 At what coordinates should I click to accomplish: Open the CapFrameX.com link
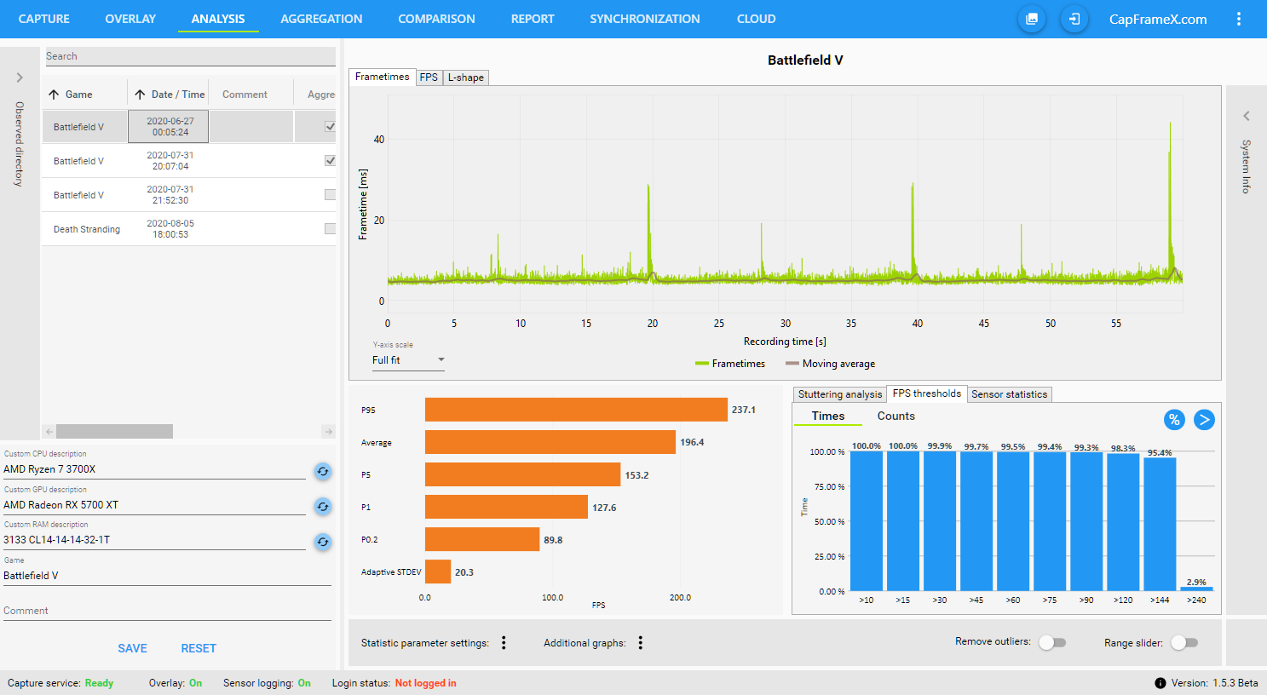1158,19
